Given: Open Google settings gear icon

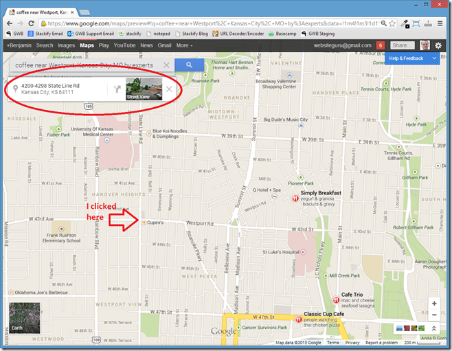Looking at the screenshot, I should click(x=438, y=45).
